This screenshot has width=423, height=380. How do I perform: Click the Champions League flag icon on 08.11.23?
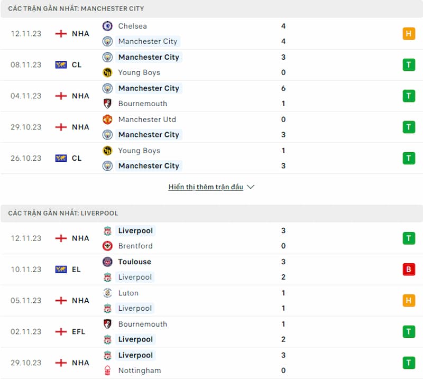point(61,64)
